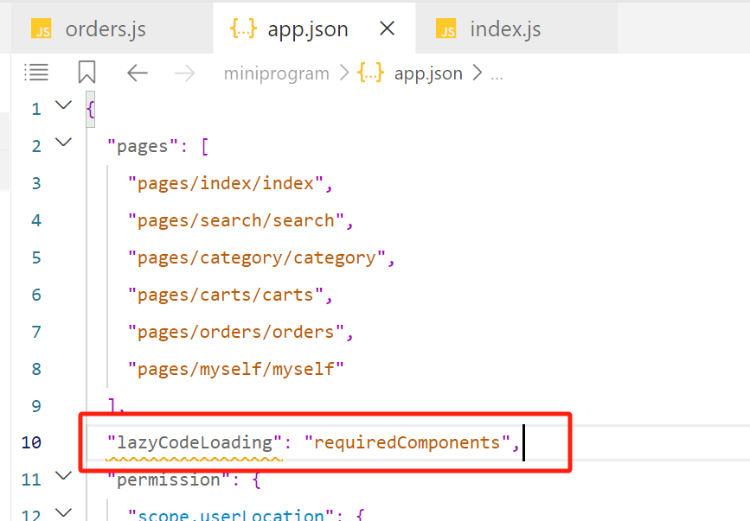Click the bookmark icon in the toolbar
The height and width of the screenshot is (521, 750).
(87, 73)
